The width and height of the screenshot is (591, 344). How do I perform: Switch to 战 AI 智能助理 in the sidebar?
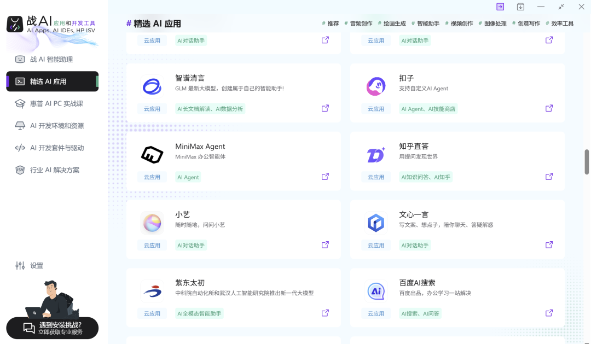(52, 59)
